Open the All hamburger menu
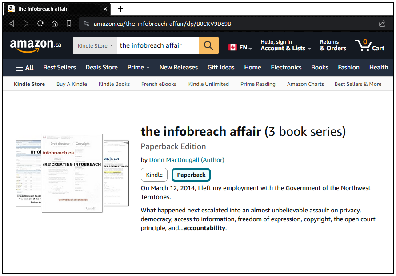The width and height of the screenshot is (396, 276). (x=24, y=68)
